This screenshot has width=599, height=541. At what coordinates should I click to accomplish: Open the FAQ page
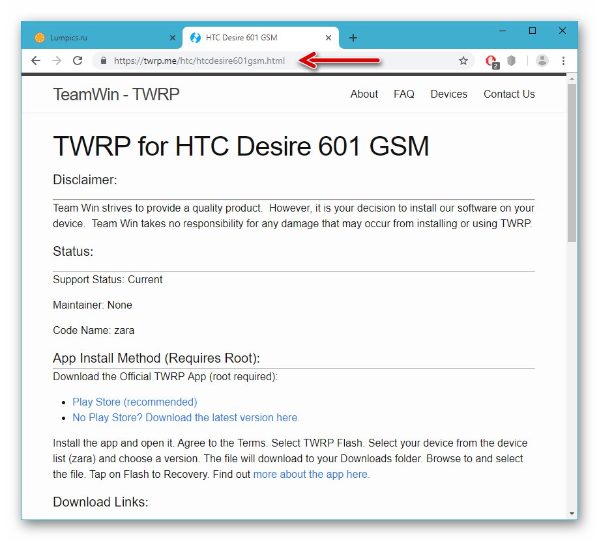coord(404,94)
